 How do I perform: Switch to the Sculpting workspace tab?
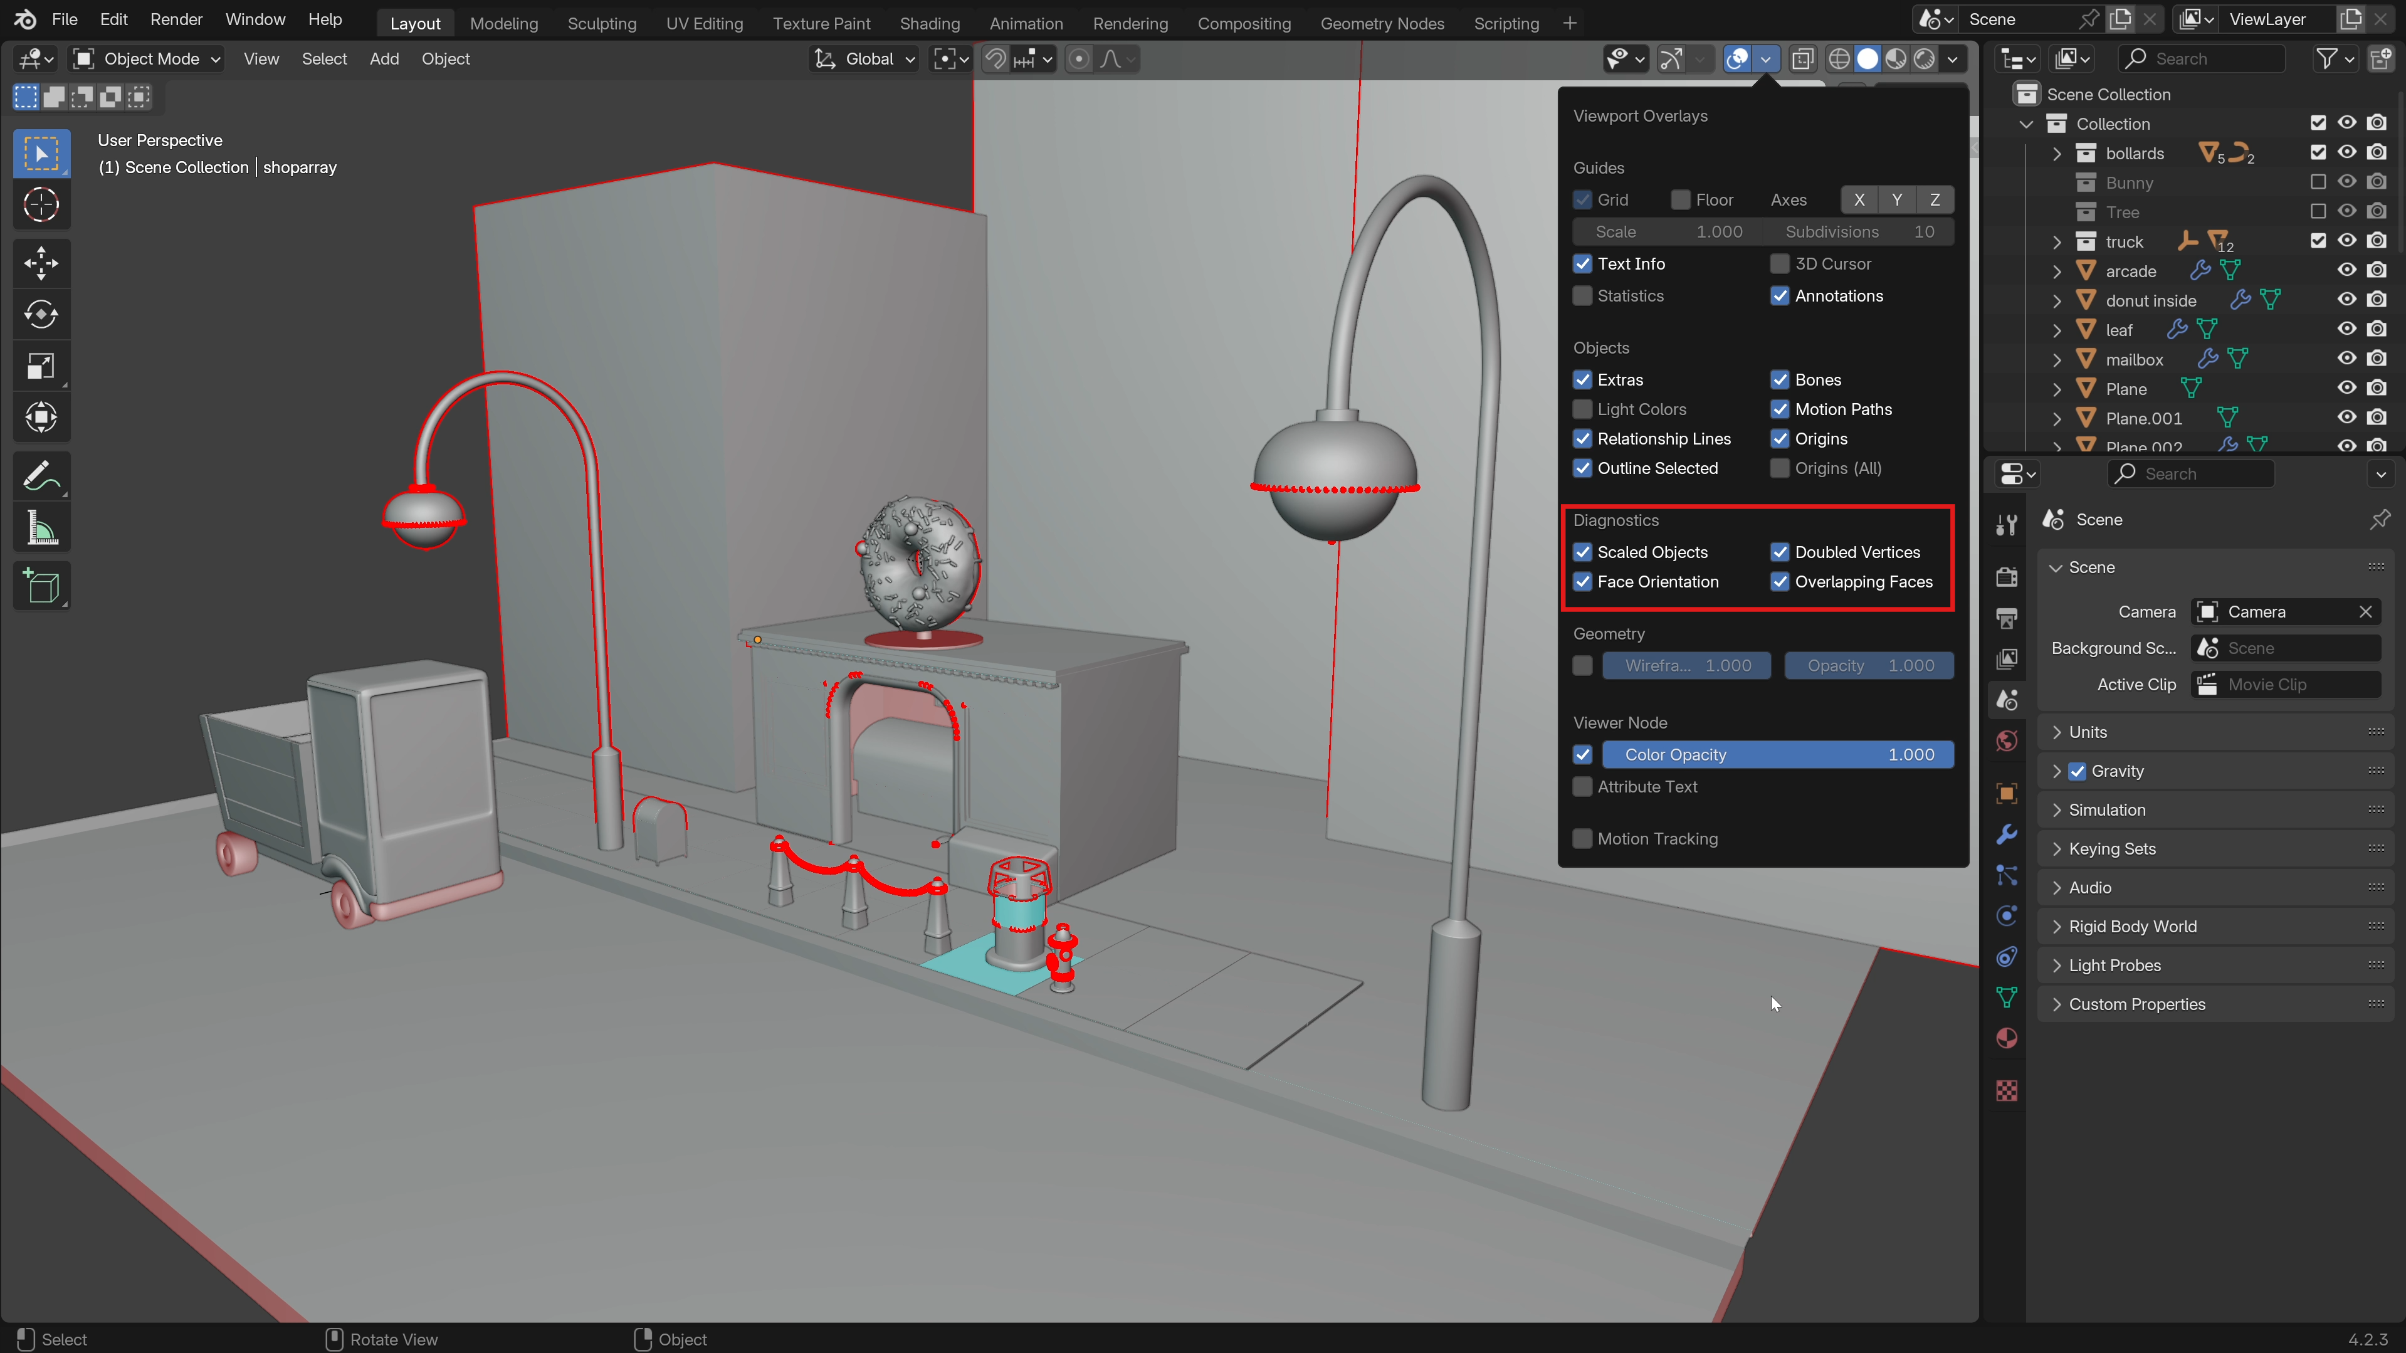602,23
